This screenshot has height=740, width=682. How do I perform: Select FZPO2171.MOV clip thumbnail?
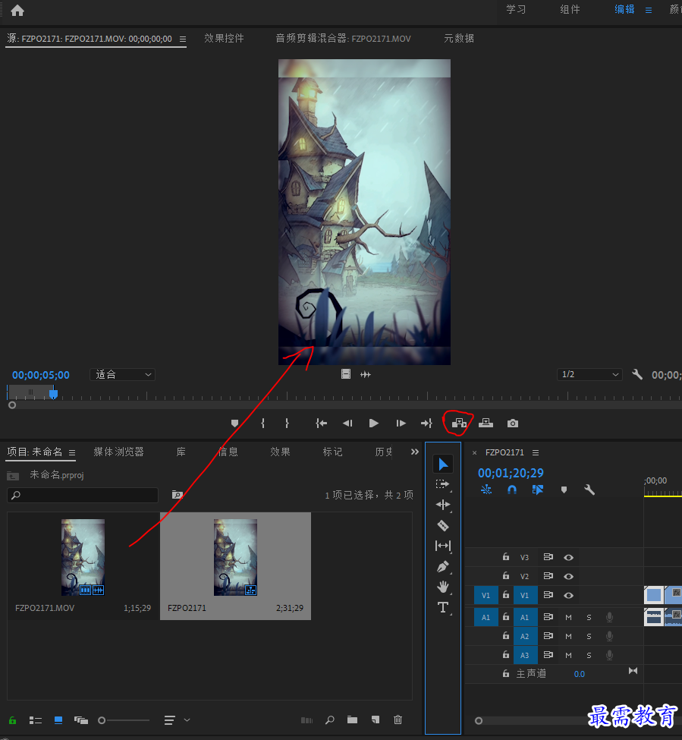(83, 557)
